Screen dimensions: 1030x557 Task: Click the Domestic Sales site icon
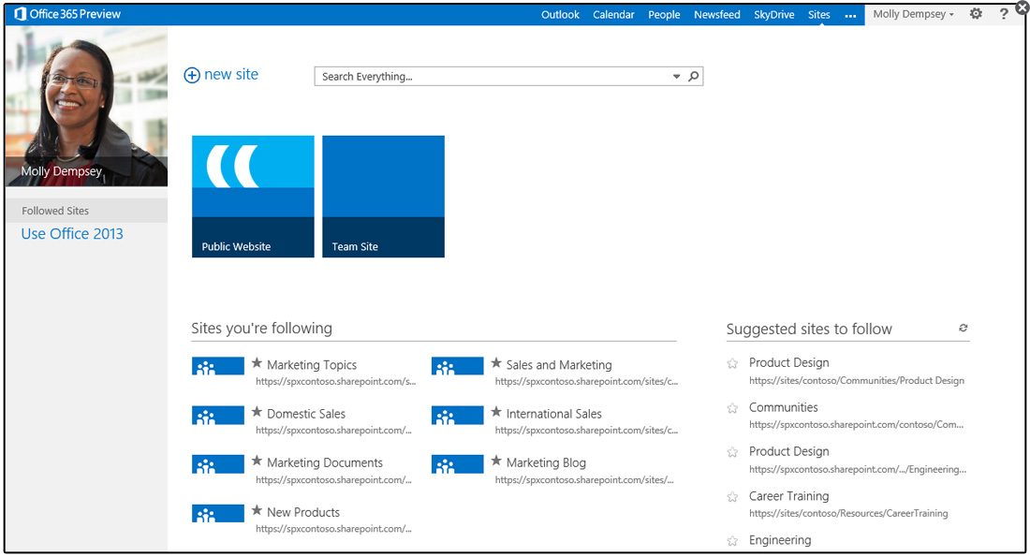218,415
